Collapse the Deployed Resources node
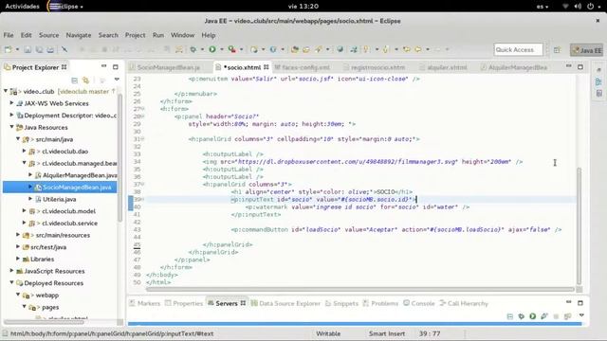Screen dimensions: 607x341 [x=11, y=282]
